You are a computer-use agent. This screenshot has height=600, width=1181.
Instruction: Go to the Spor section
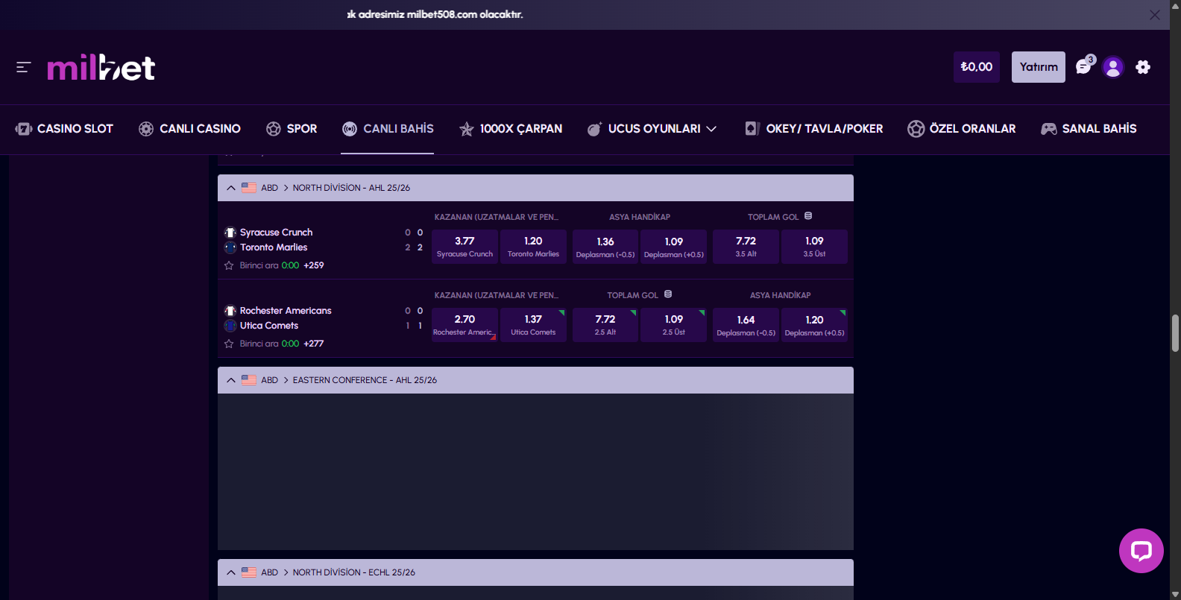pyautogui.click(x=292, y=129)
